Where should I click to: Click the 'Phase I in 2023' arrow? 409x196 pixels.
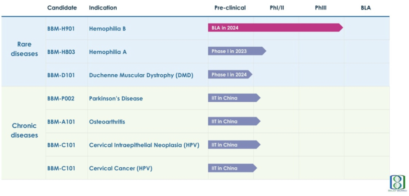tap(236, 51)
